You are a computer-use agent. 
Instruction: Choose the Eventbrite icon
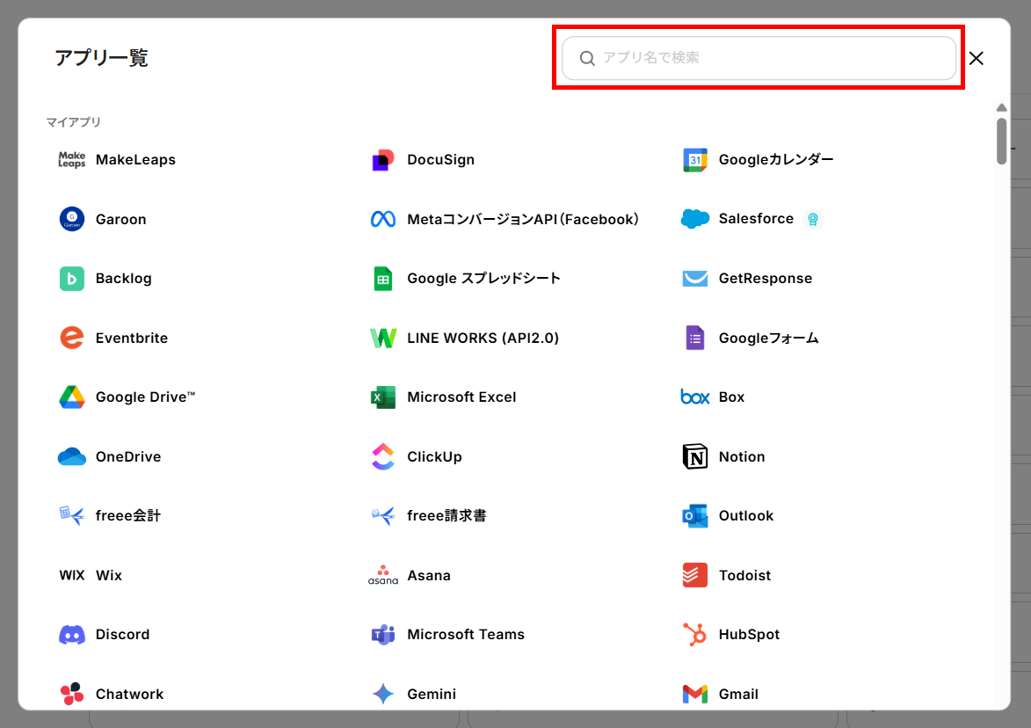click(x=72, y=338)
